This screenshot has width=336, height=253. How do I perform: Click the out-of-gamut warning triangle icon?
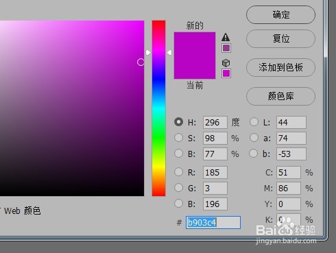[x=226, y=37]
